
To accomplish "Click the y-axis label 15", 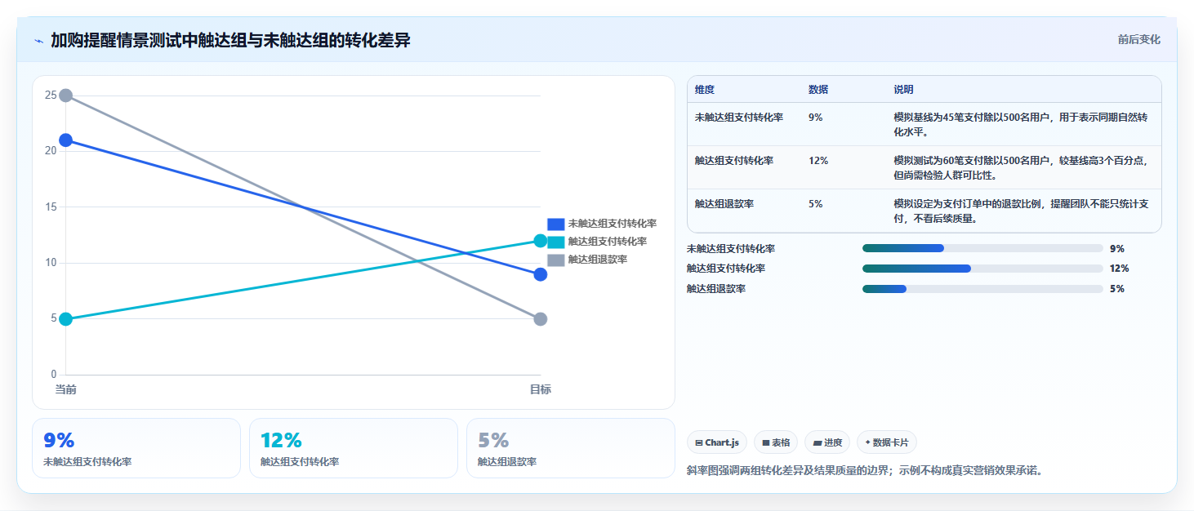I will click(x=51, y=207).
